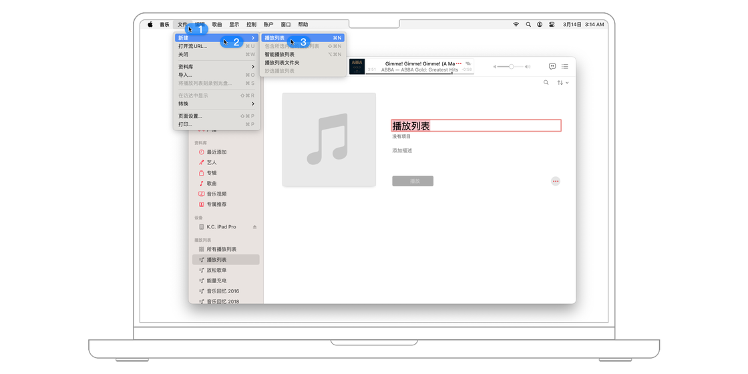
Task: Click the search magnifier in the playlist view
Action: (x=546, y=83)
